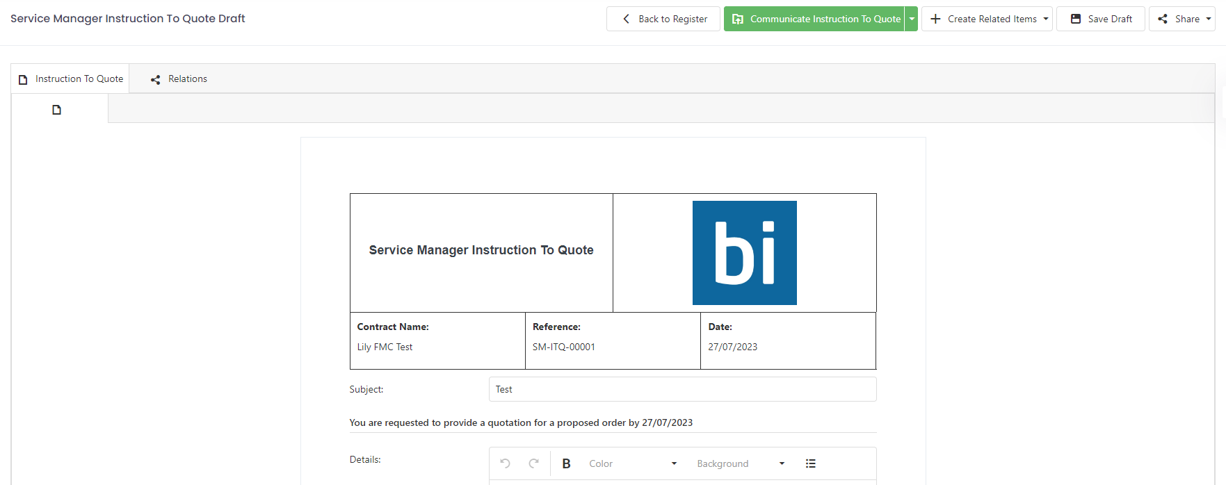The height and width of the screenshot is (485, 1226).
Task: Click the Subject input field
Action: [682, 389]
